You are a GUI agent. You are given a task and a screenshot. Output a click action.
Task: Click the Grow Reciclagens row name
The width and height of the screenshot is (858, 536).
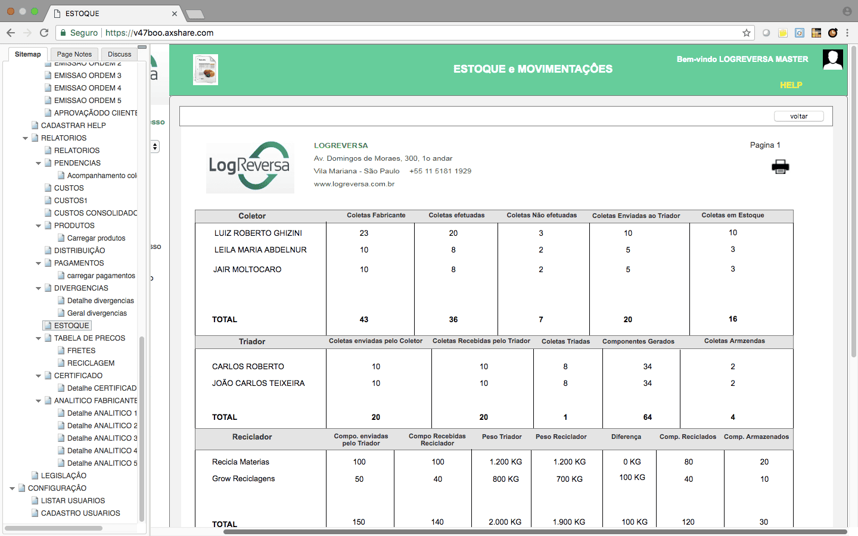[x=243, y=478]
